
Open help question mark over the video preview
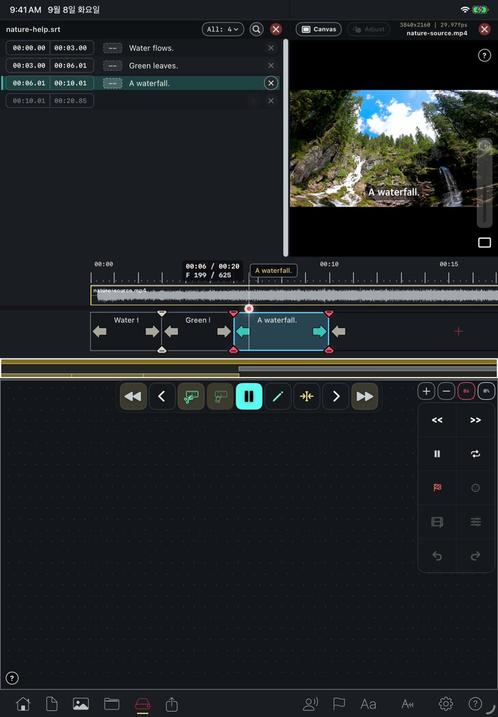484,55
